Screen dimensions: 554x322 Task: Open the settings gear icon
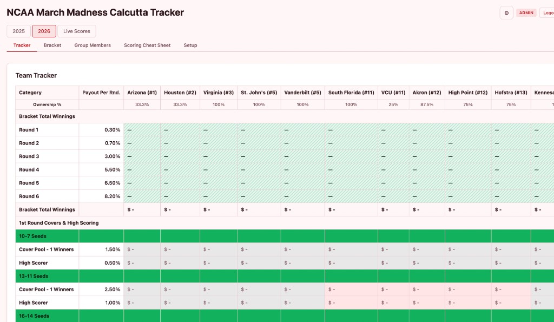[506, 12]
